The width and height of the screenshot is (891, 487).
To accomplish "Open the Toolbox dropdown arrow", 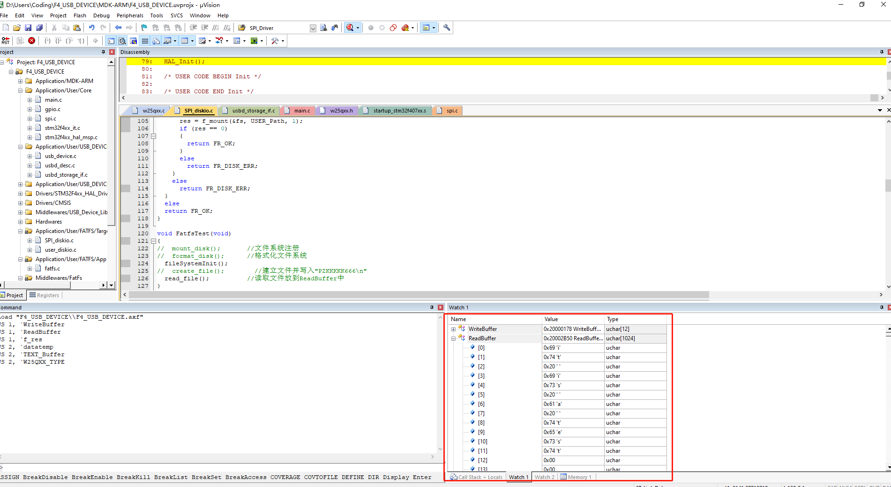I will [283, 41].
